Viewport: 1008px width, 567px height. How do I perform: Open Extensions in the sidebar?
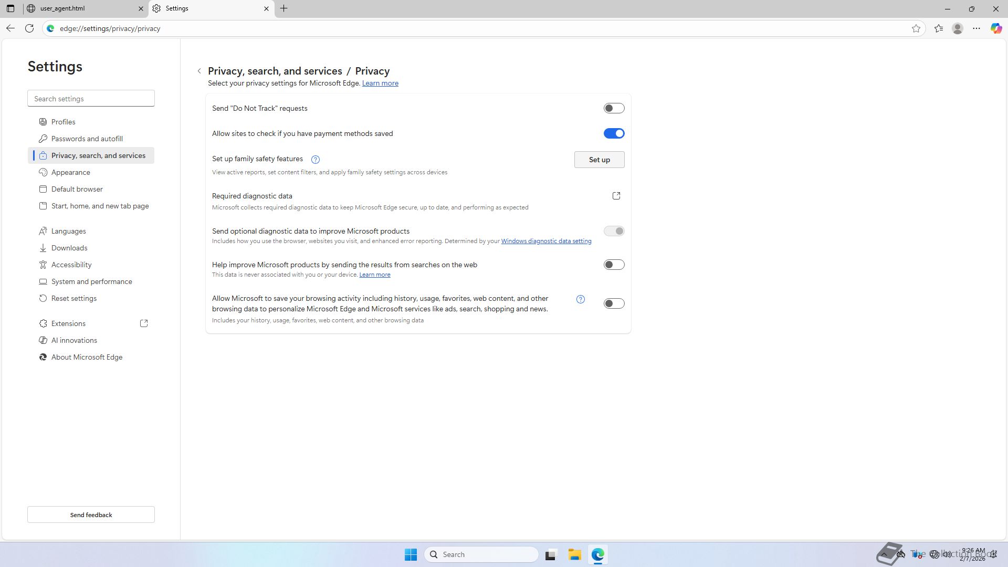tap(68, 323)
